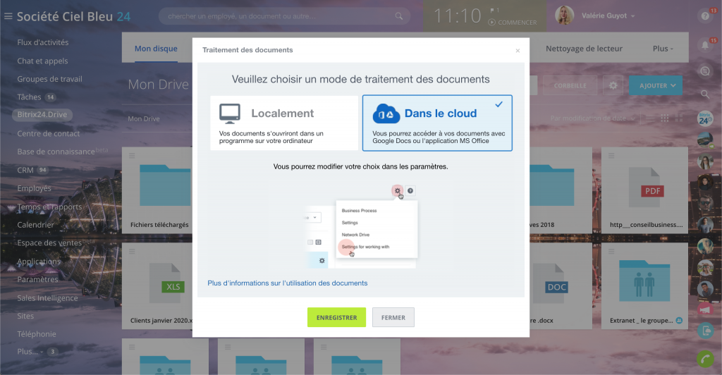The image size is (722, 375).
Task: Open Drive settings gear icon
Action: (x=613, y=85)
